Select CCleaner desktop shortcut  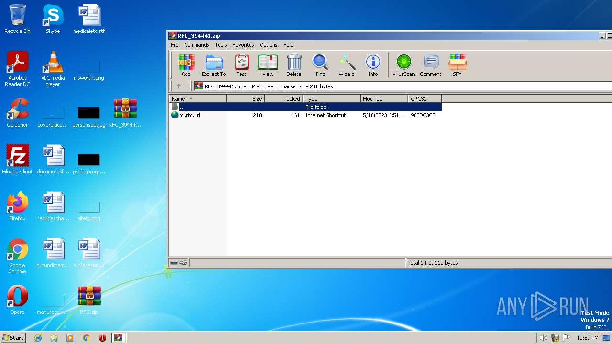[x=17, y=113]
